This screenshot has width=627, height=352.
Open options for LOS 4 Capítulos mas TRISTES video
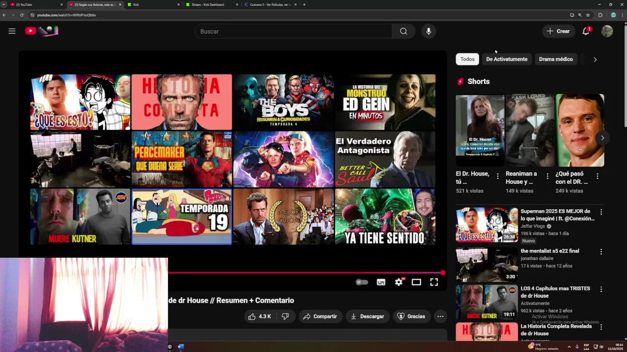pyautogui.click(x=601, y=289)
